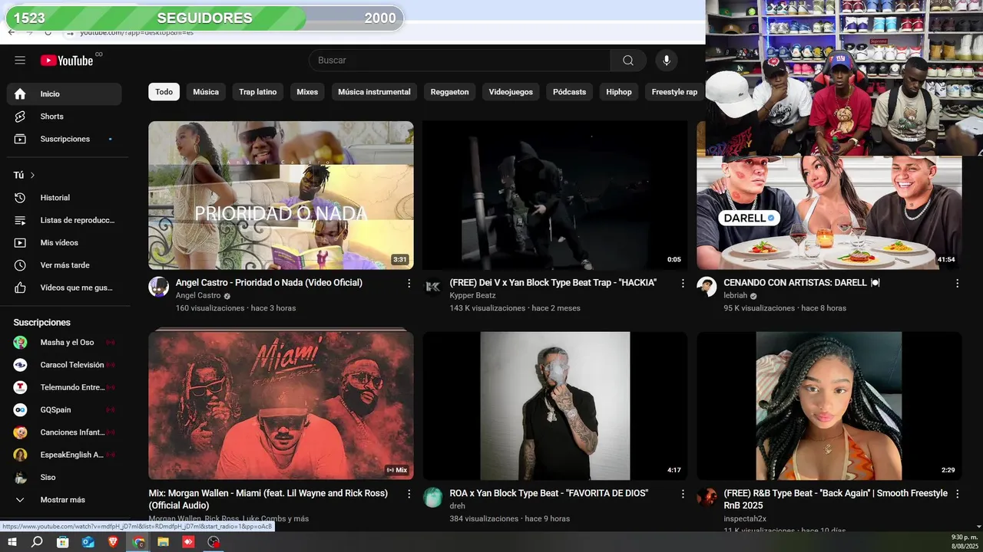This screenshot has height=552, width=983.
Task: Open Brave browser from taskbar
Action: (114, 542)
